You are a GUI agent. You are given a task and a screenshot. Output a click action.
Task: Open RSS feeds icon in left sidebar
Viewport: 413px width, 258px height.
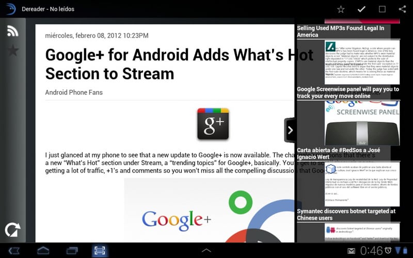[x=12, y=31]
